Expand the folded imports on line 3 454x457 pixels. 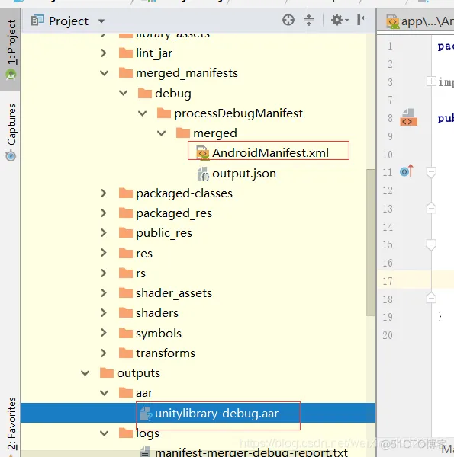(x=431, y=81)
